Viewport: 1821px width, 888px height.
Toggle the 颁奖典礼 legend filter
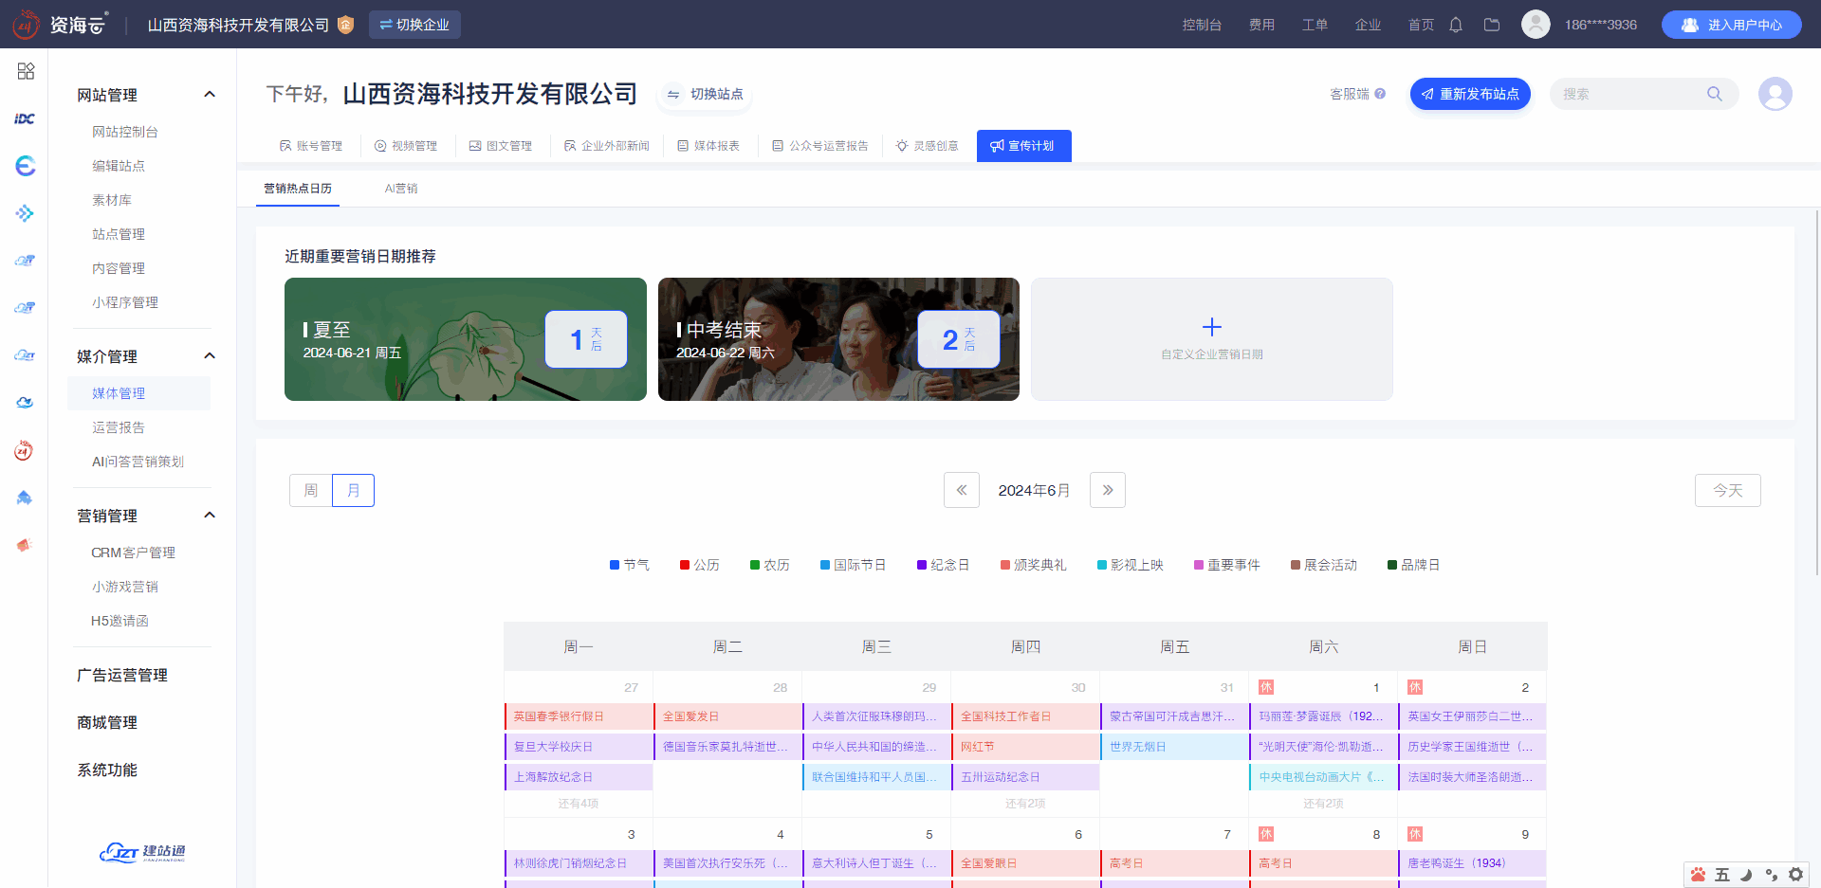[1033, 565]
